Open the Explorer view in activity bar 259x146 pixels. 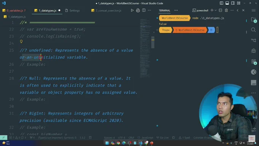(x=254, y=20)
